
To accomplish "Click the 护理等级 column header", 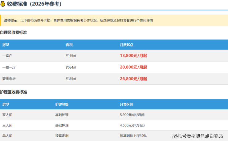I will tap(62, 104).
